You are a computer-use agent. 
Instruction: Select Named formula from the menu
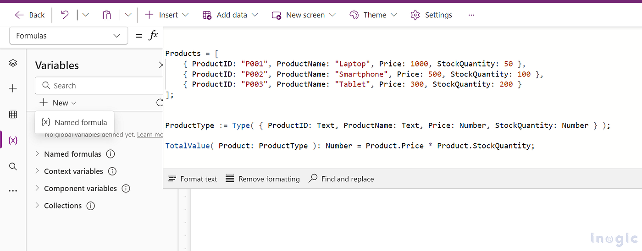point(74,122)
